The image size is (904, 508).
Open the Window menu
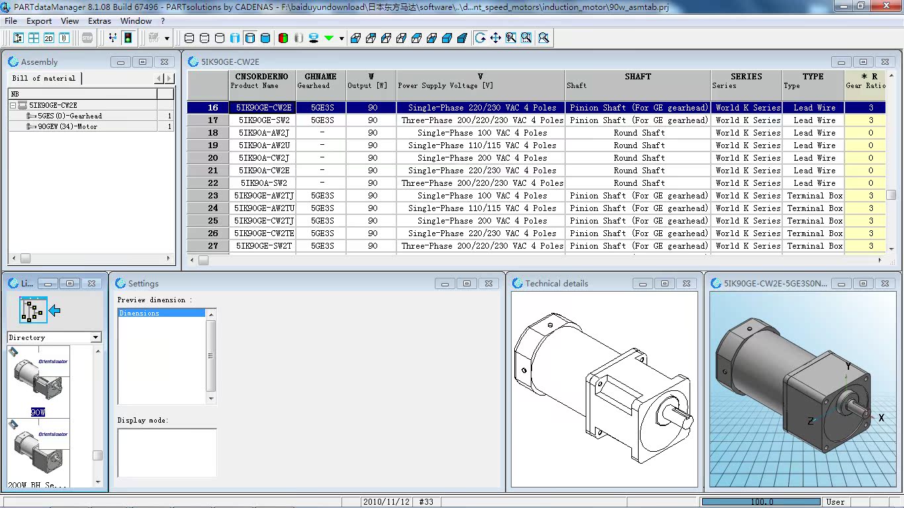[x=136, y=21]
